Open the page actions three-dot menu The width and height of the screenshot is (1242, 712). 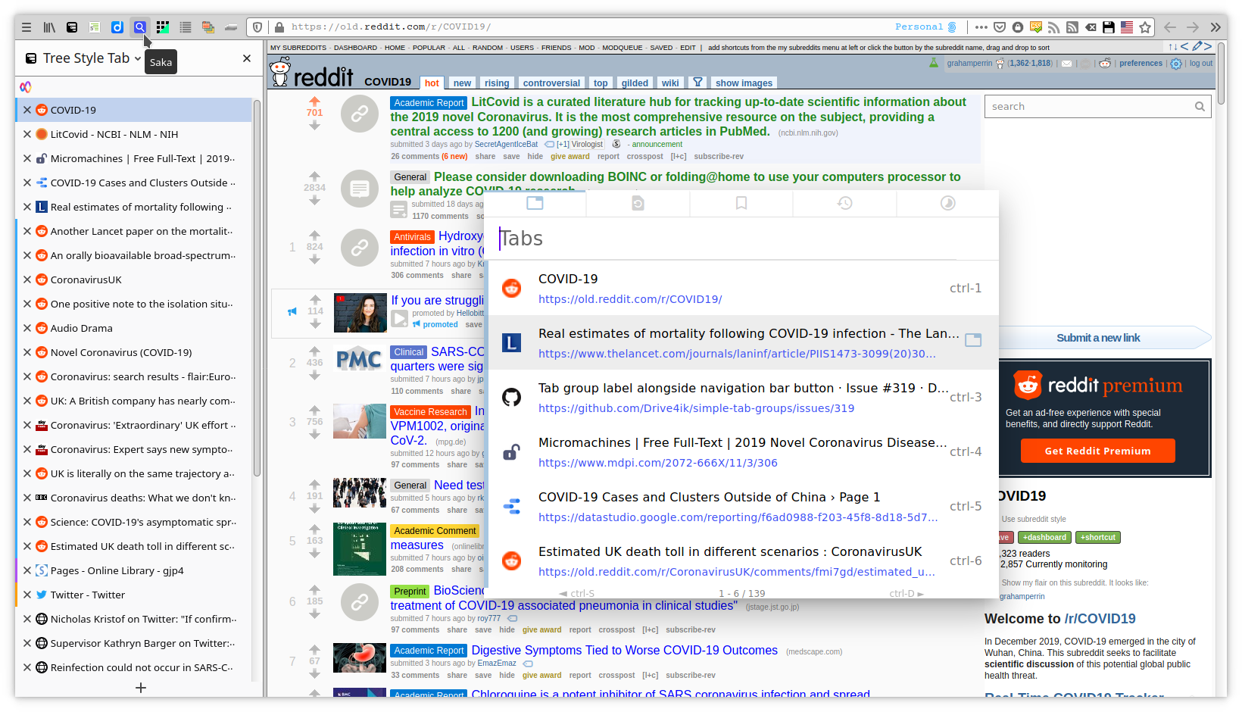981,27
